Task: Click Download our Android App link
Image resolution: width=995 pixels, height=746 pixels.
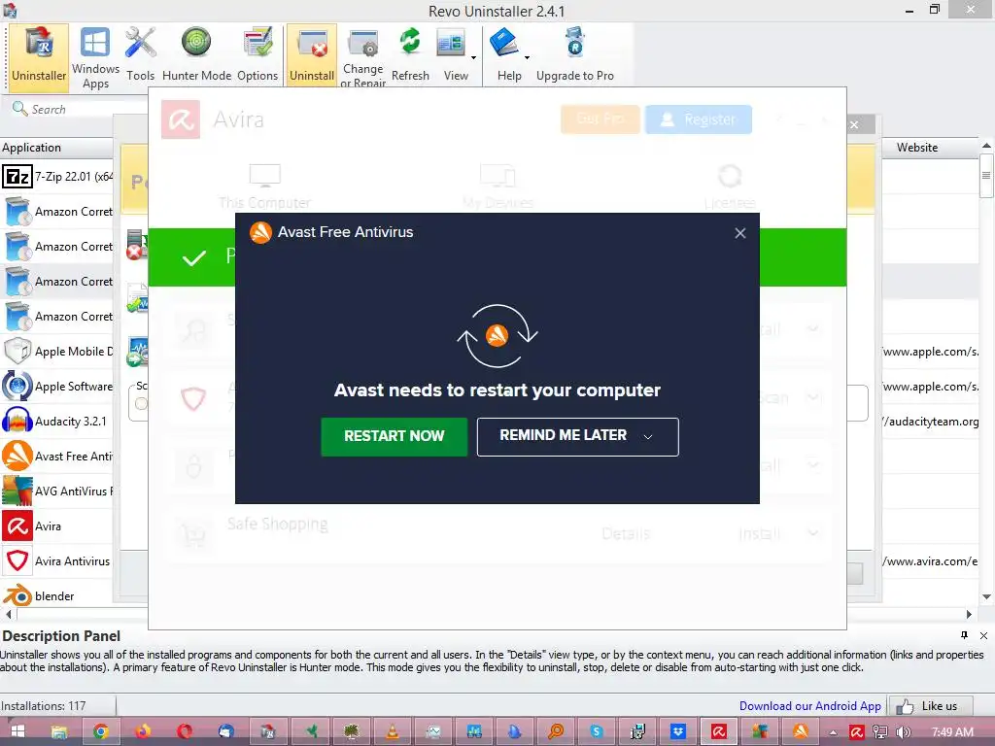Action: (x=809, y=705)
